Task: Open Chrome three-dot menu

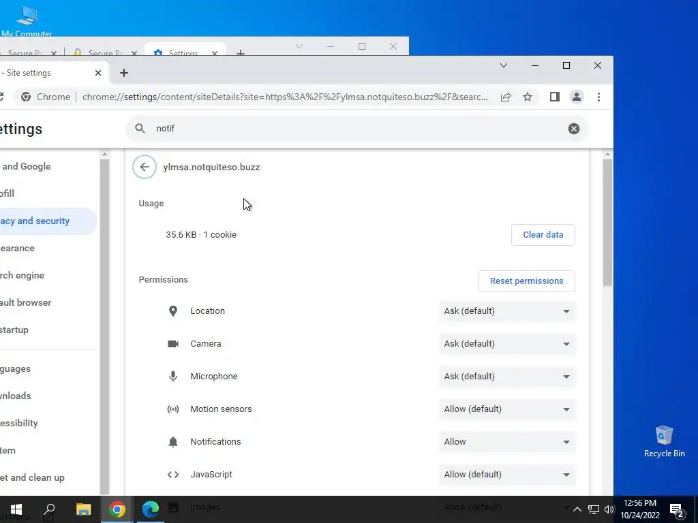Action: pyautogui.click(x=598, y=97)
